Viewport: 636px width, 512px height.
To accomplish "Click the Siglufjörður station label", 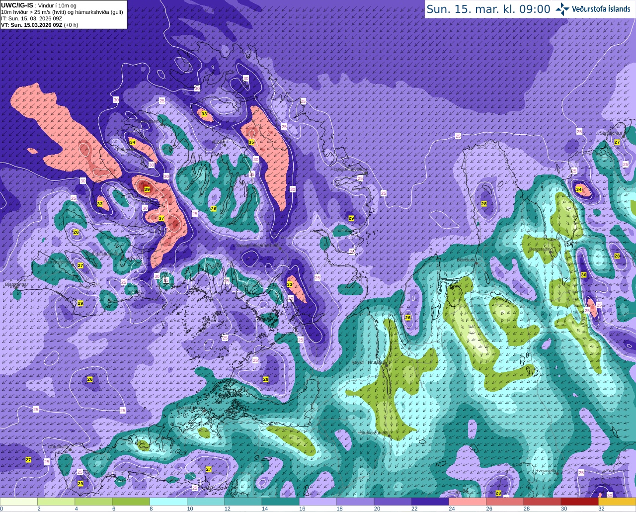I will (x=611, y=133).
